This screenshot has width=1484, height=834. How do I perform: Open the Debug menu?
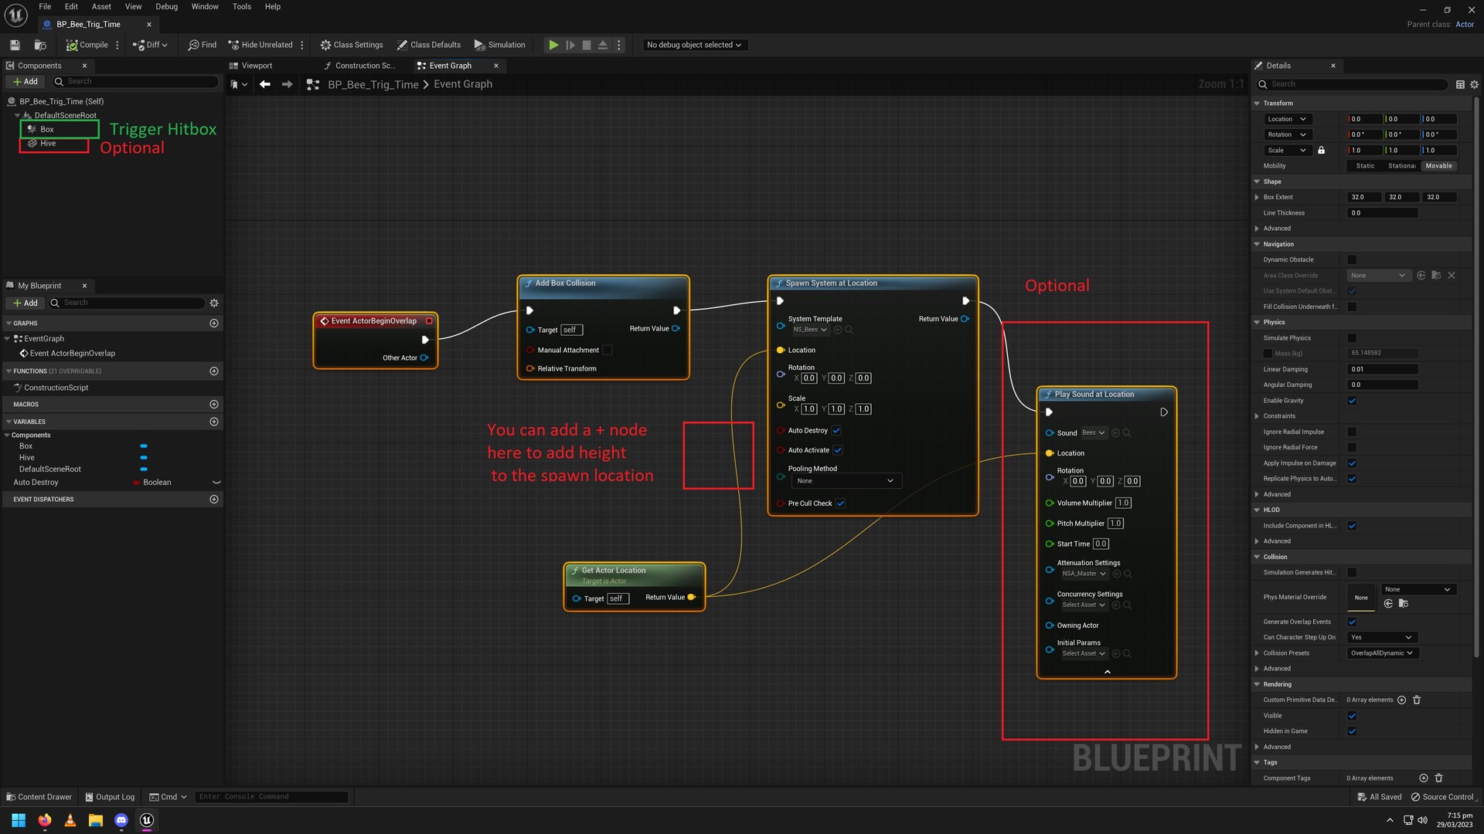click(166, 6)
